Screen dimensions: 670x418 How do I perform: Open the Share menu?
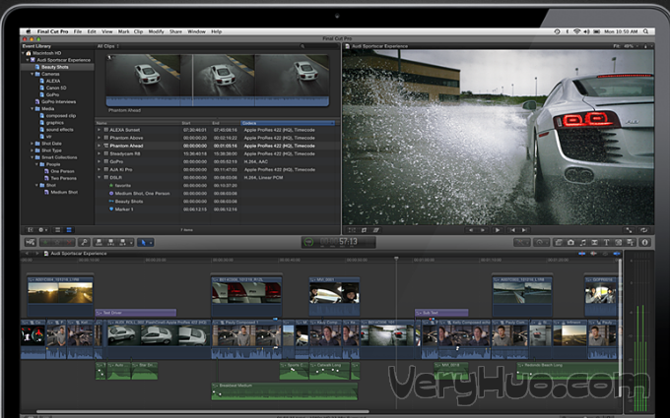pos(175,31)
